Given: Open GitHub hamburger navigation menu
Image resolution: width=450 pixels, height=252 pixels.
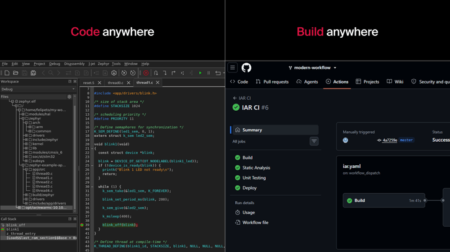Looking at the screenshot, I should tap(233, 67).
